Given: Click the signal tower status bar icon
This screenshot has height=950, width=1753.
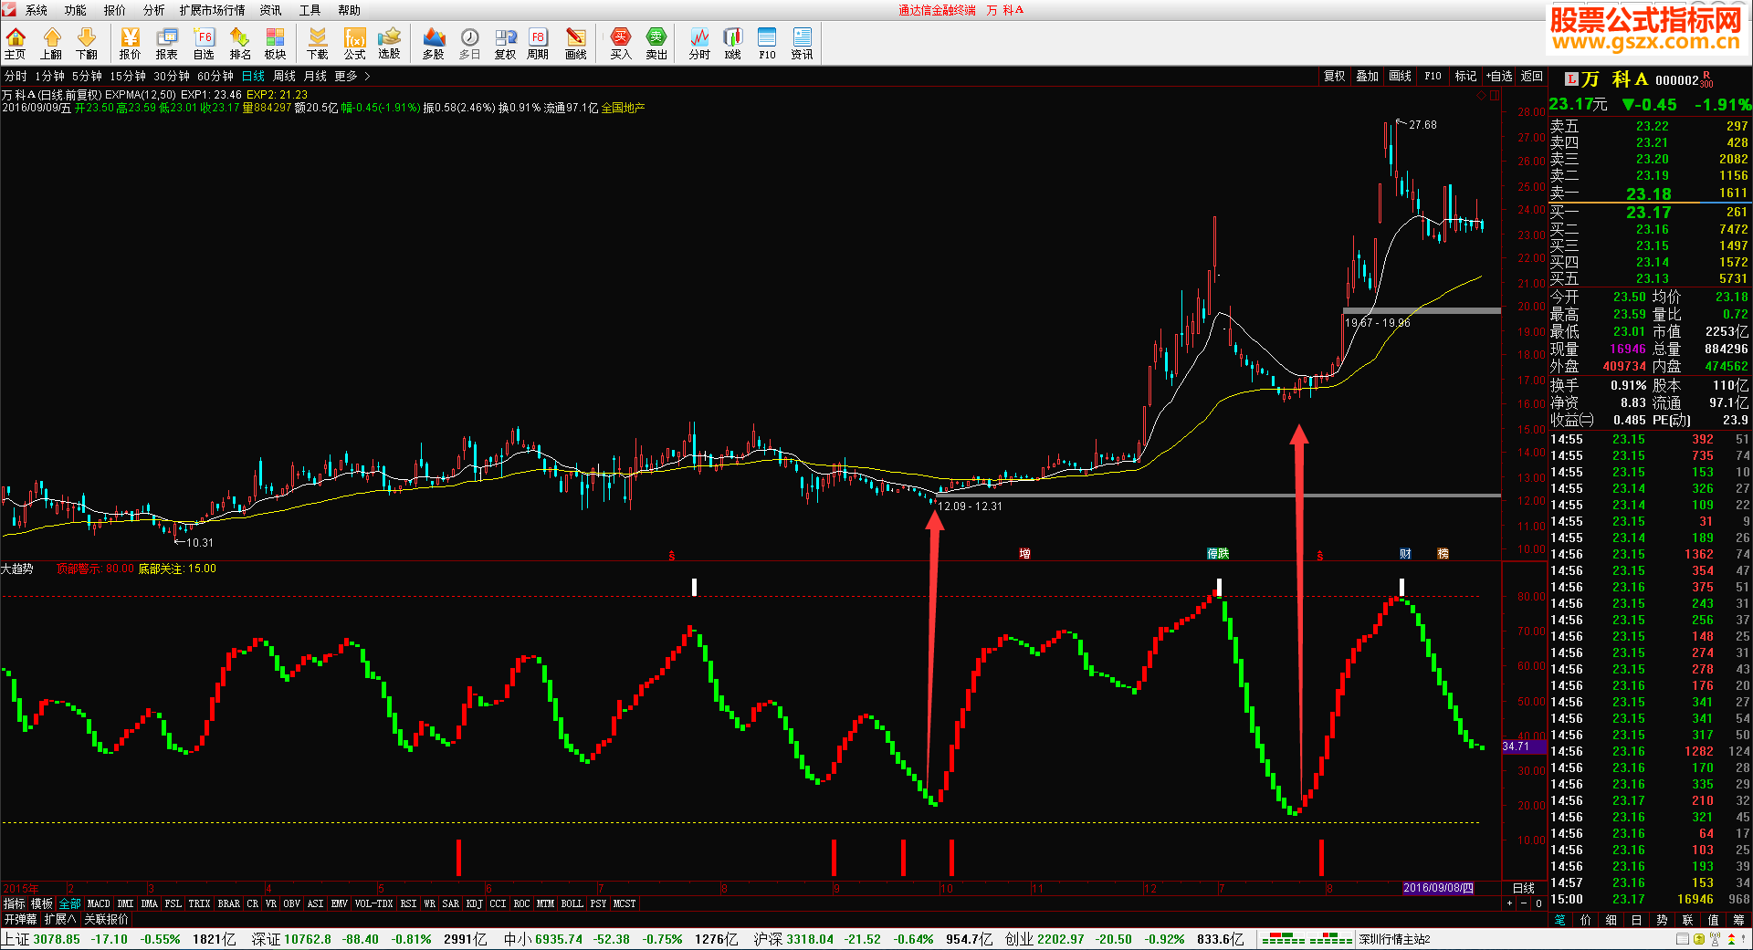Looking at the screenshot, I should pyautogui.click(x=1715, y=939).
